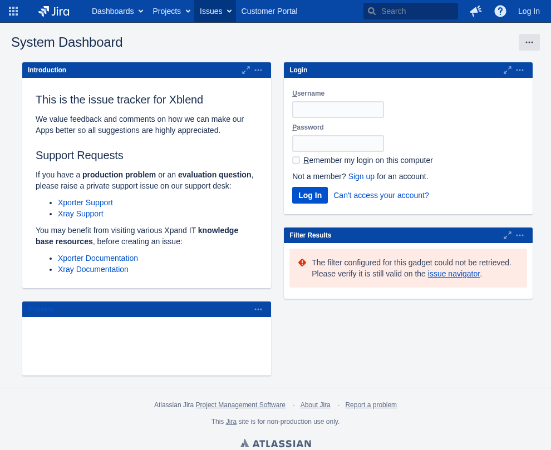Open the Projects gadget options menu

(x=258, y=309)
